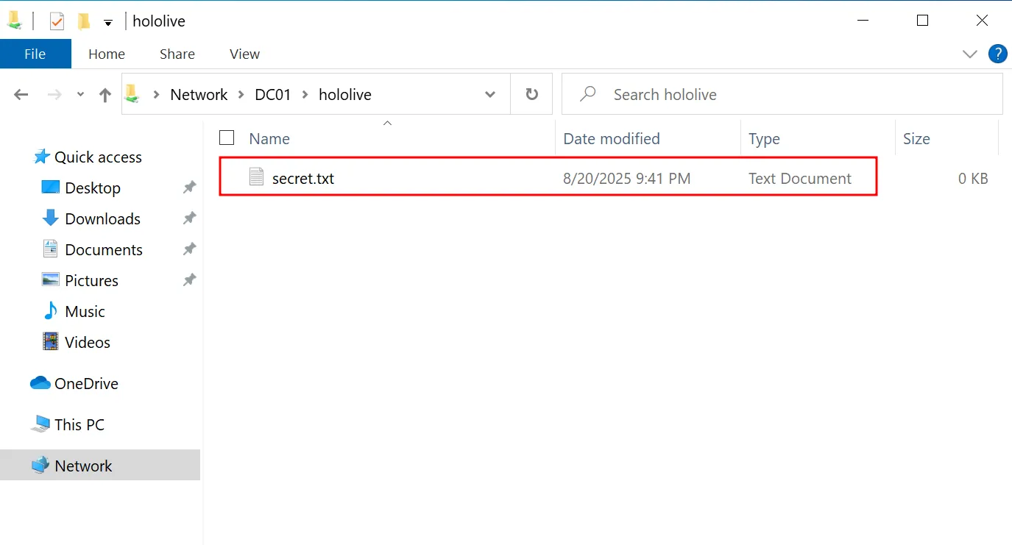Screen dimensions: 1012x545
Task: Expand the chevron between Network and DC01
Action: (x=241, y=94)
